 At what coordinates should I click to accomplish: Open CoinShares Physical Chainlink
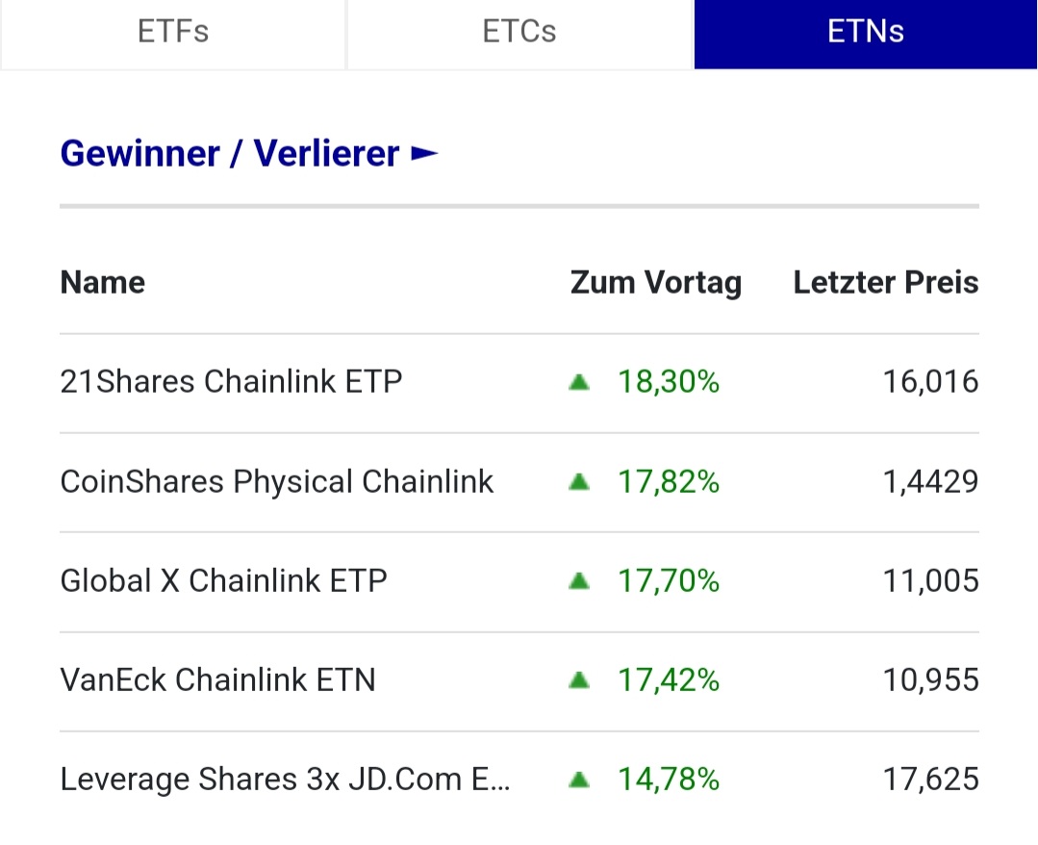(277, 481)
